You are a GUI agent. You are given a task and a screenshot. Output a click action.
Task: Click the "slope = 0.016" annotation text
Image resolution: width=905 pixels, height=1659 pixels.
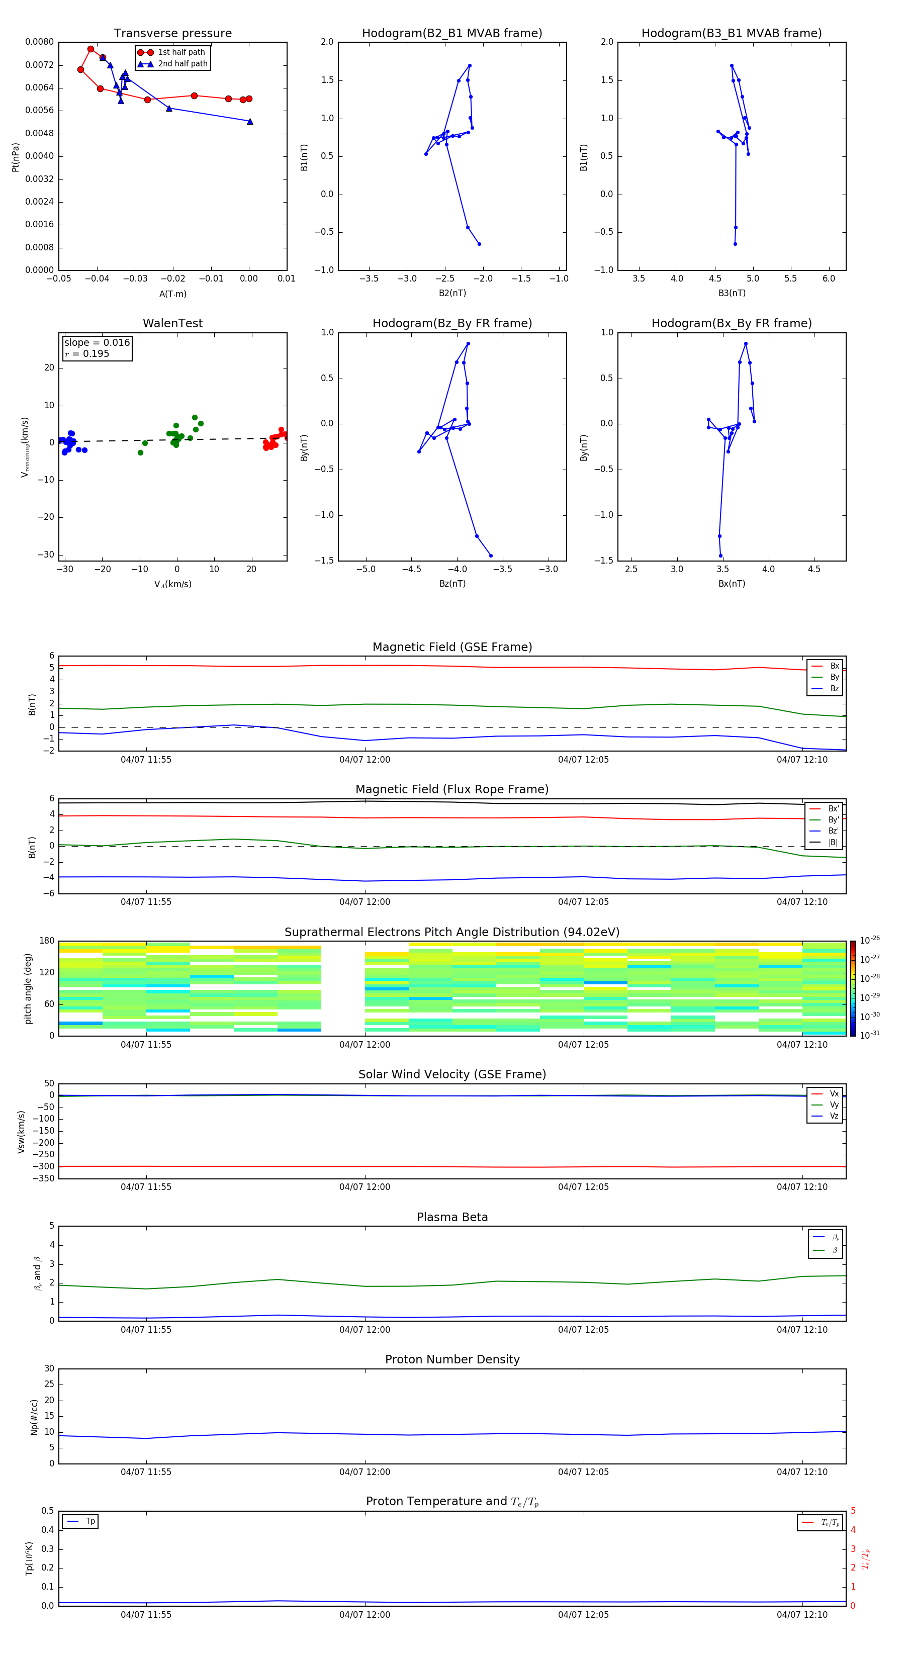point(97,343)
